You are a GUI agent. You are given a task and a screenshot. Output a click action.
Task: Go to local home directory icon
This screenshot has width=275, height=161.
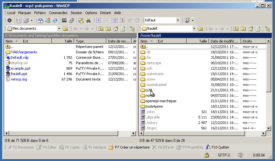pos(116,29)
